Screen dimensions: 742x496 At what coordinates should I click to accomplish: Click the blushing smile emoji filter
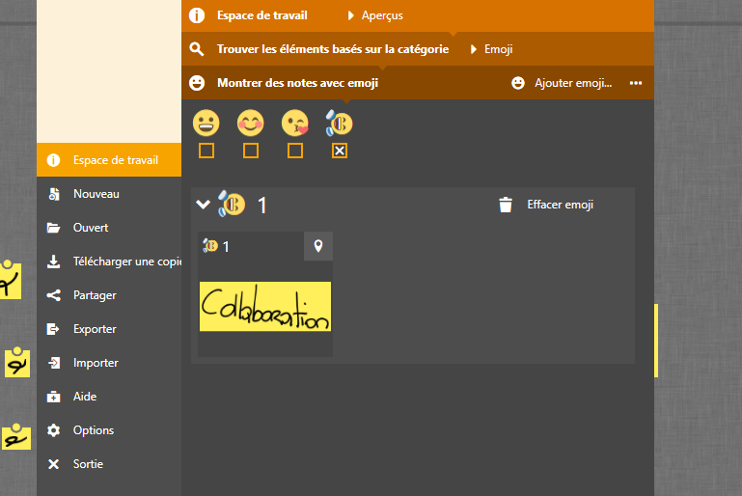coord(251,124)
